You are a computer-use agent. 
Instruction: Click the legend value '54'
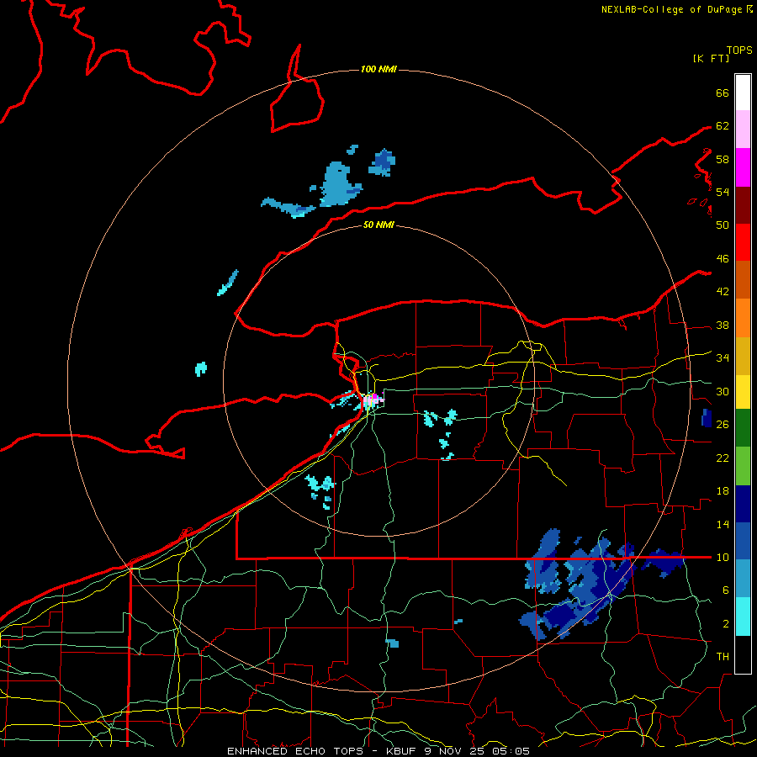[723, 192]
